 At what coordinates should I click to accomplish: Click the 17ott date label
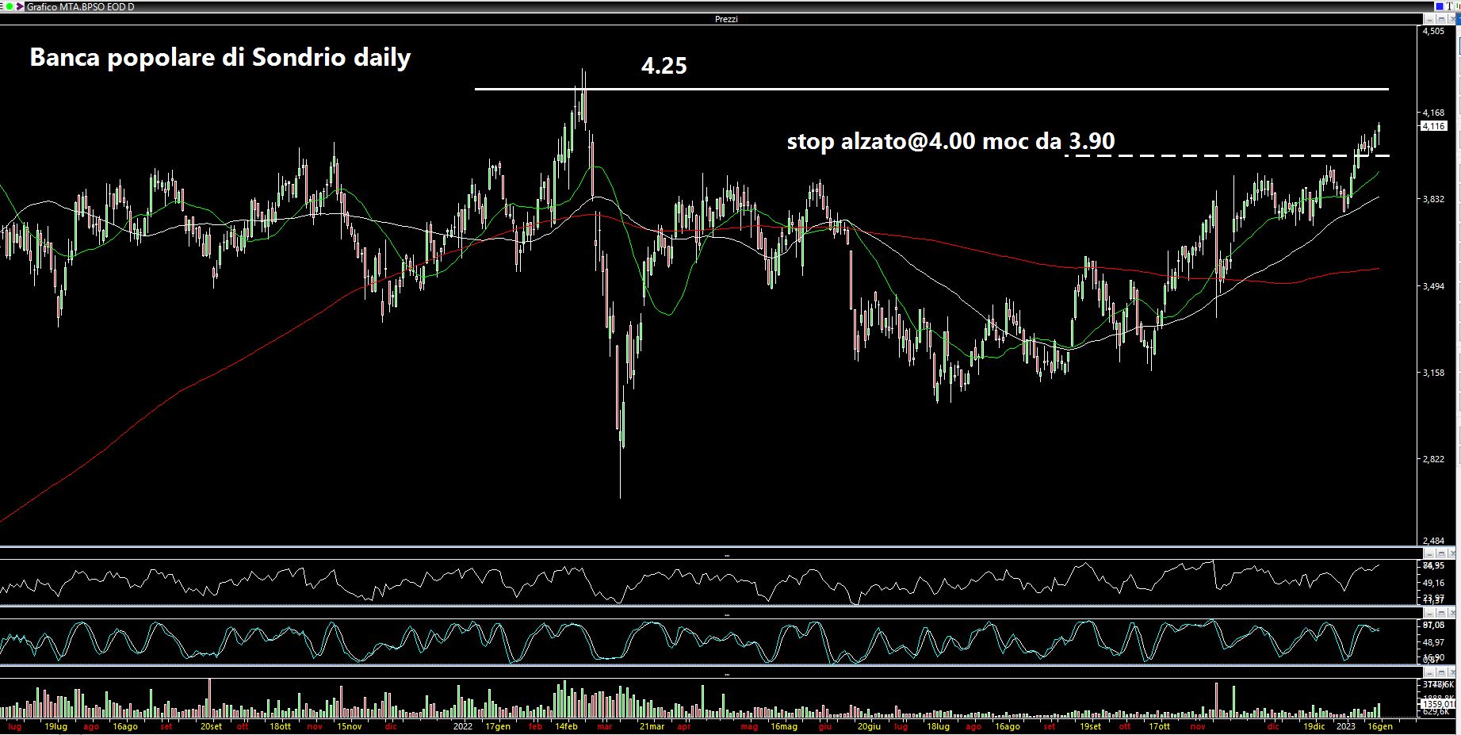1159,726
